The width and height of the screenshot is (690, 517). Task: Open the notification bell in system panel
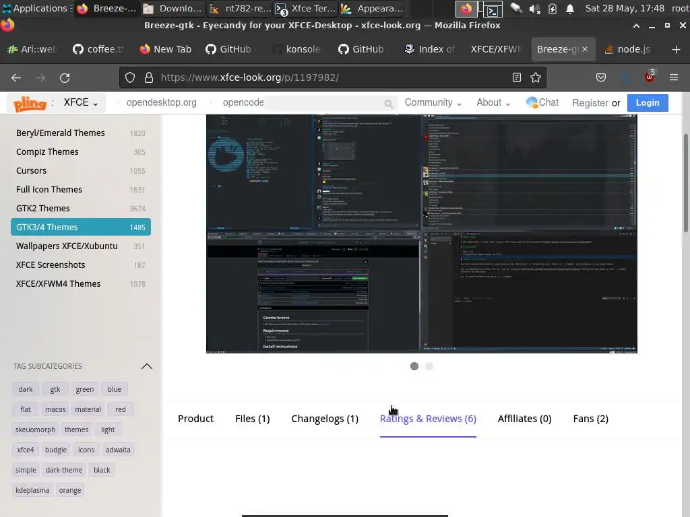[x=570, y=8]
